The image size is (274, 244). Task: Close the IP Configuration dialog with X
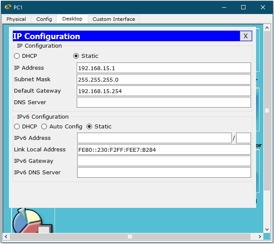pos(245,36)
